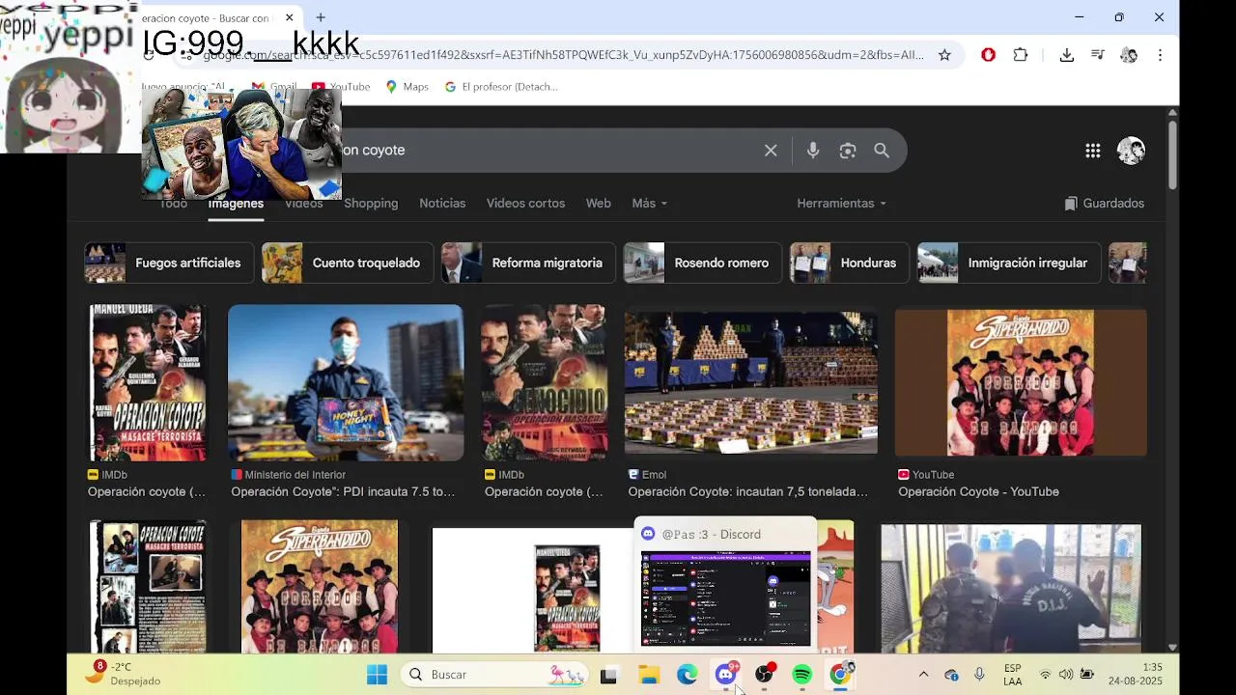This screenshot has width=1236, height=695.
Task: Open the Maps bookmark
Action: pyautogui.click(x=407, y=87)
